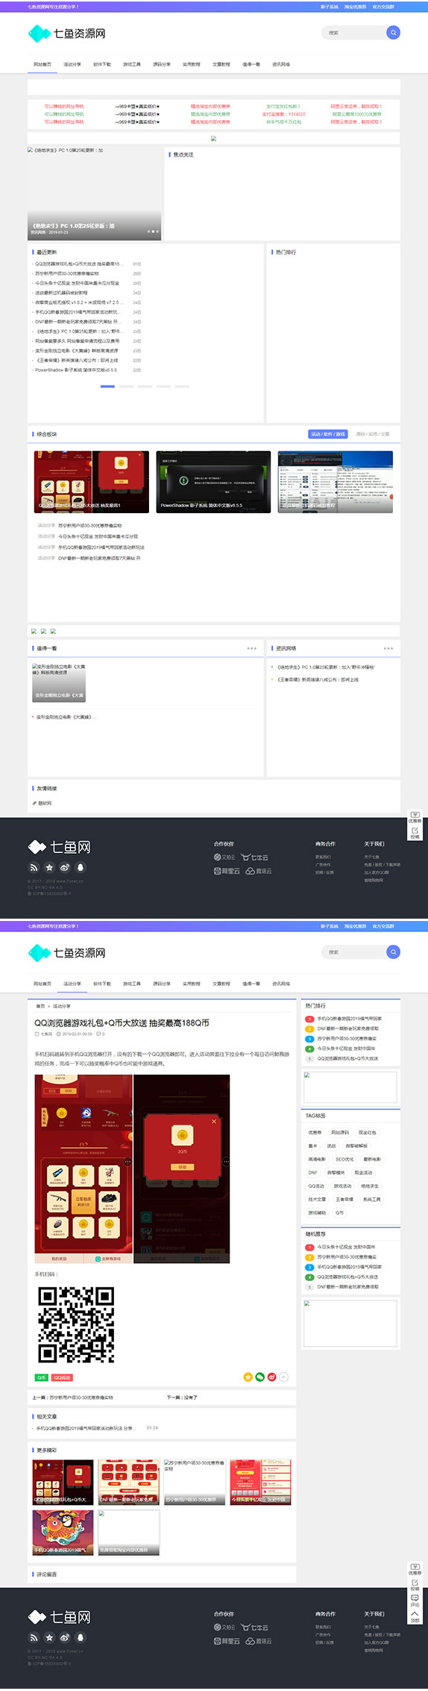The width and height of the screenshot is (428, 1691).
Task: Click the search magnifier button in the homepage header
Action: point(393,32)
